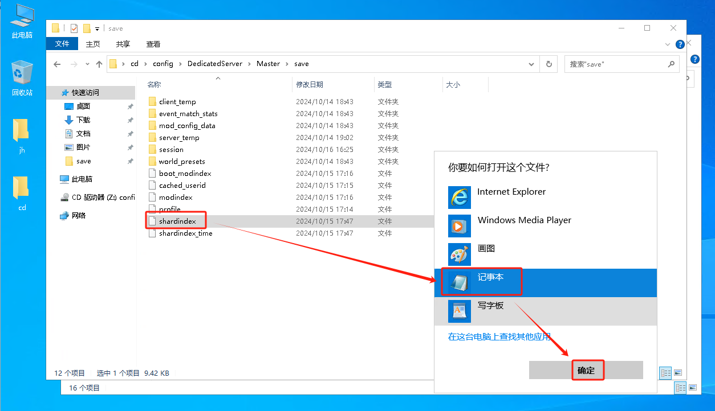Click the Internet Explorer app icon

click(459, 198)
